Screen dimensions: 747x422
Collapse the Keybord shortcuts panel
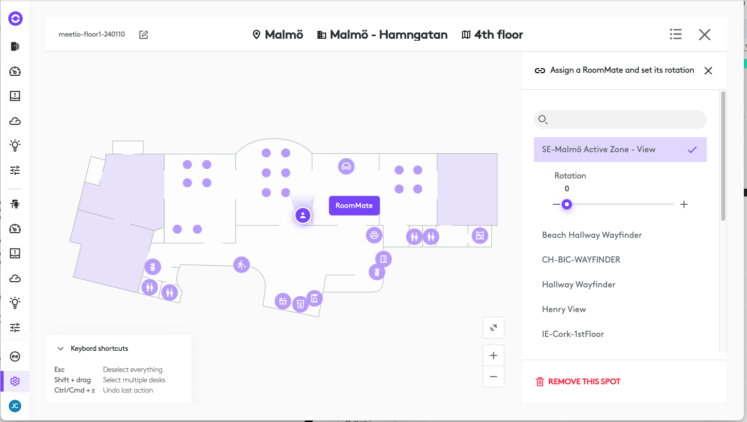point(61,349)
